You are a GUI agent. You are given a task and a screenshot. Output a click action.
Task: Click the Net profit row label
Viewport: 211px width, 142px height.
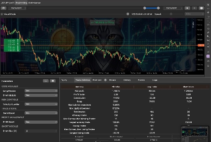[x=79, y=91]
